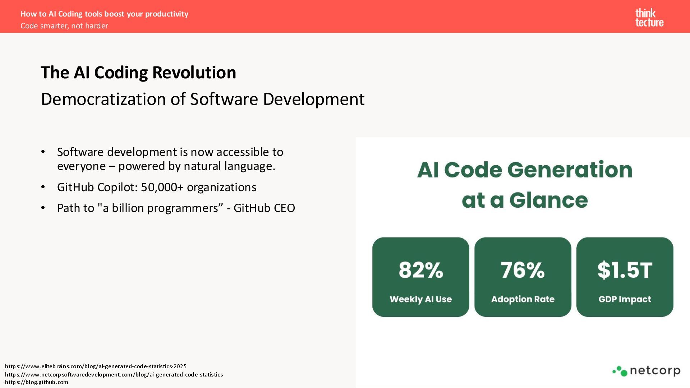The width and height of the screenshot is (690, 388).
Task: Click the billion programmers GitHub CEO bullet
Action: pyautogui.click(x=176, y=208)
